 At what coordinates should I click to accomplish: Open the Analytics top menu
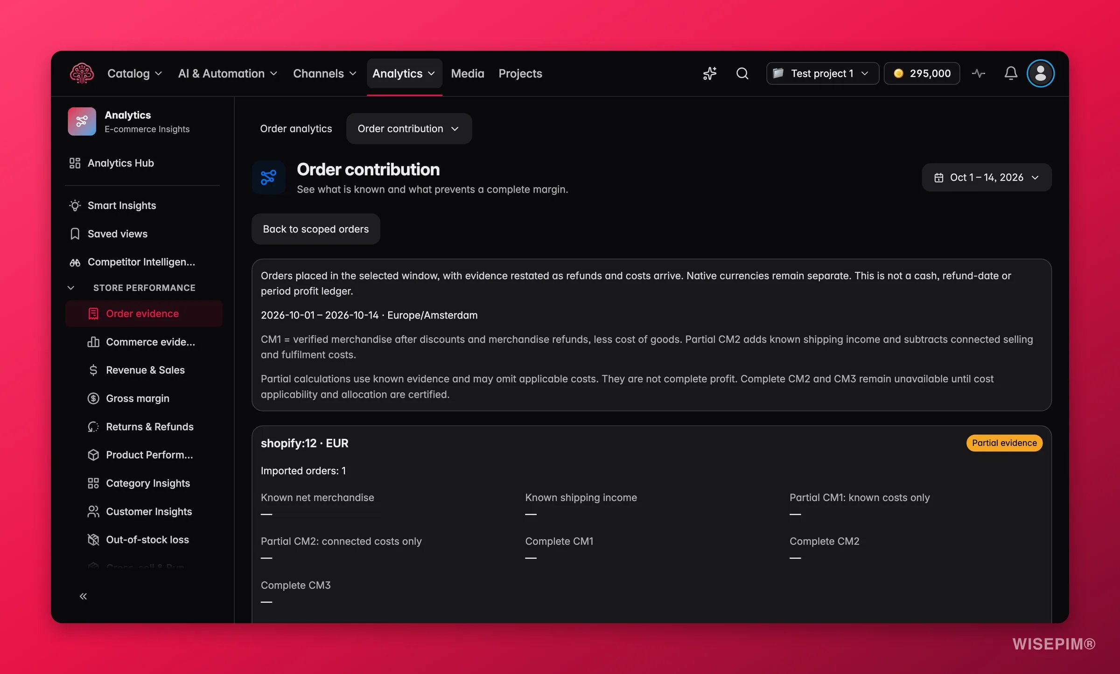coord(404,73)
